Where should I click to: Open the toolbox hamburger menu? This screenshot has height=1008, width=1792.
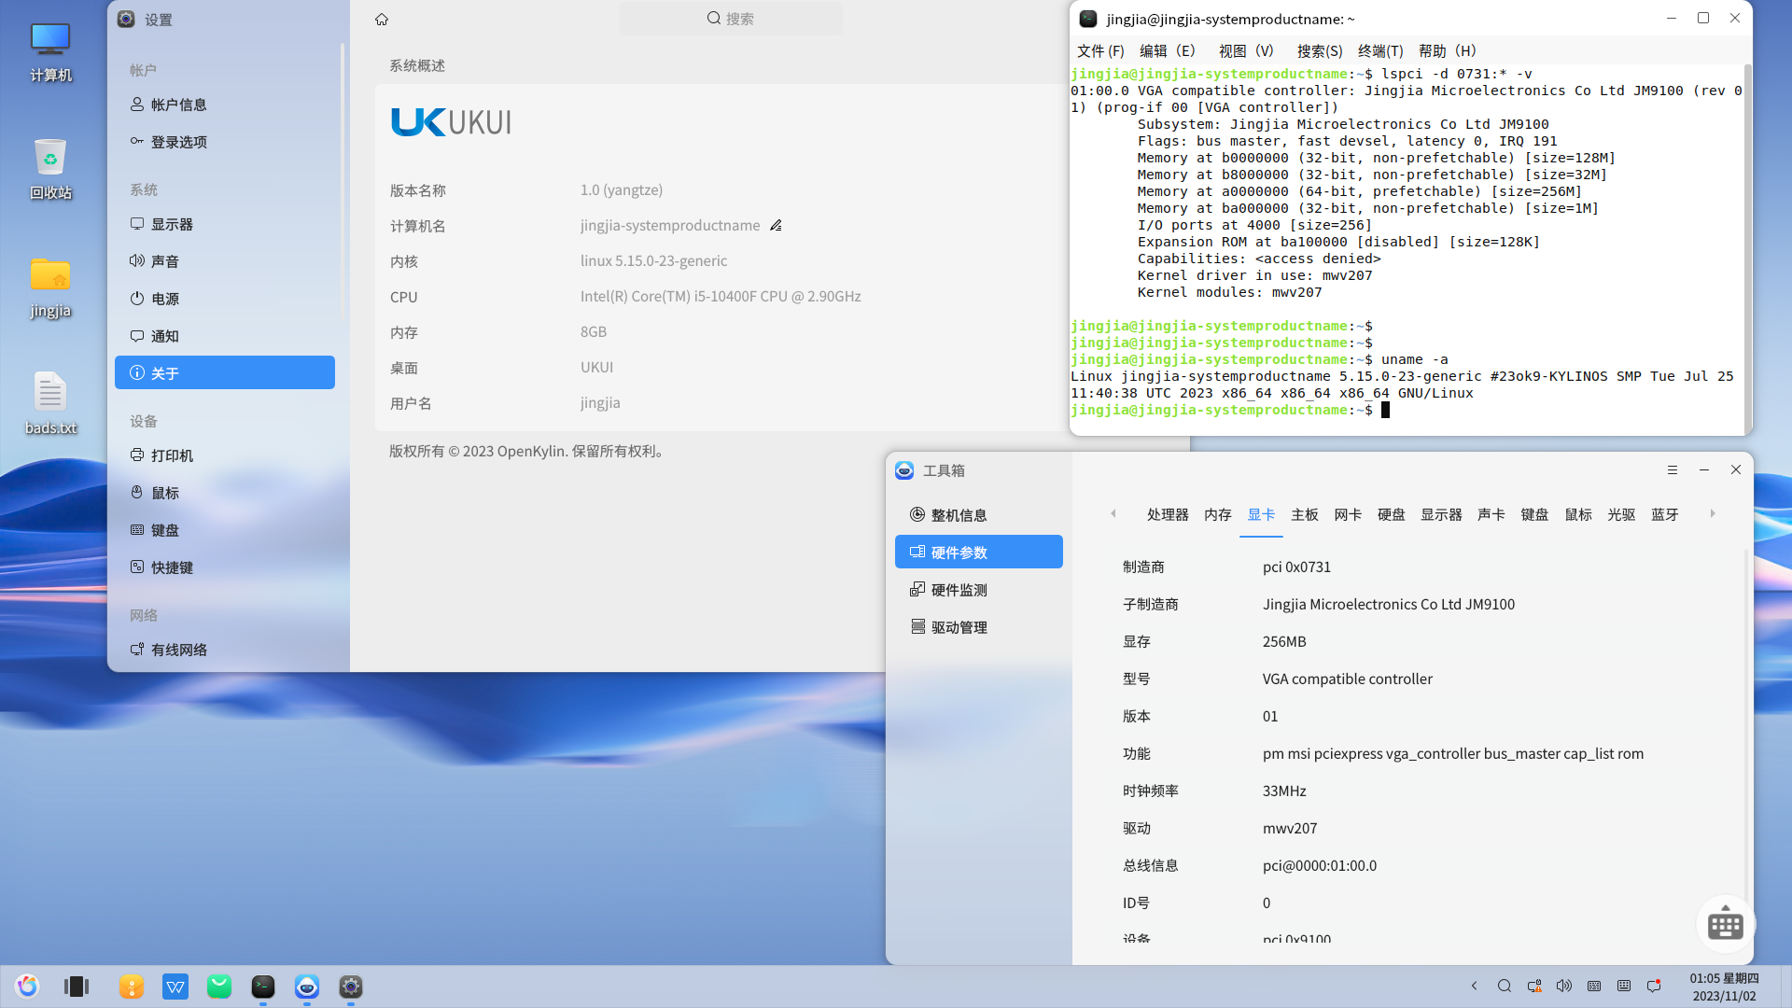[x=1673, y=470]
